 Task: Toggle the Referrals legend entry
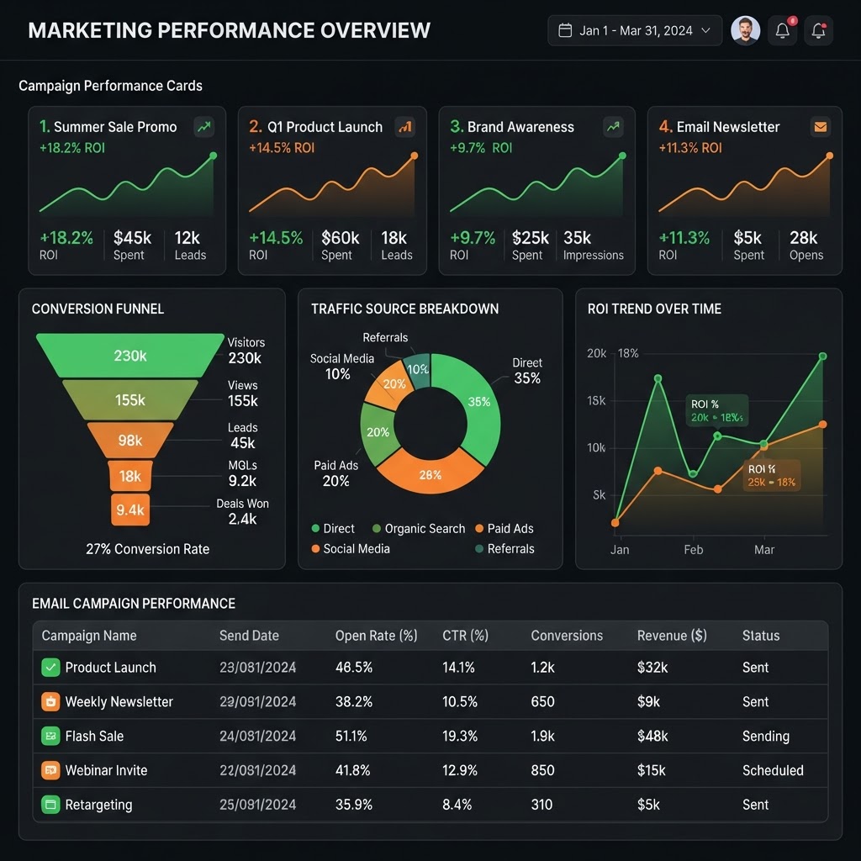[x=504, y=548]
